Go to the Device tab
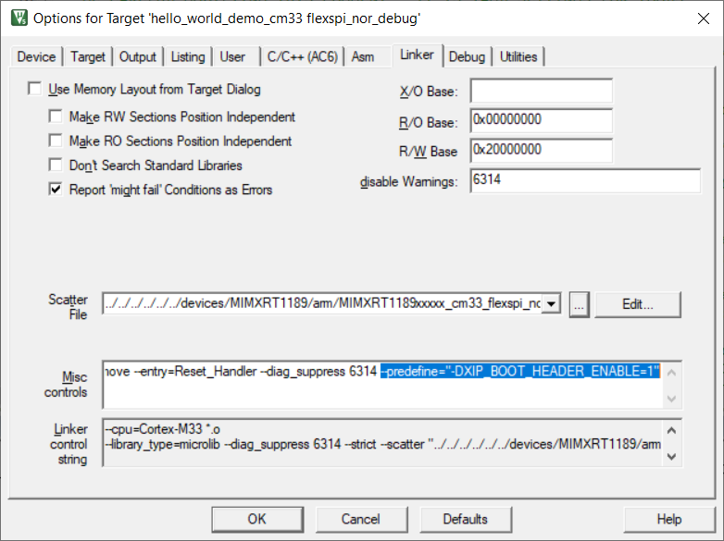Image resolution: width=724 pixels, height=541 pixels. point(37,56)
